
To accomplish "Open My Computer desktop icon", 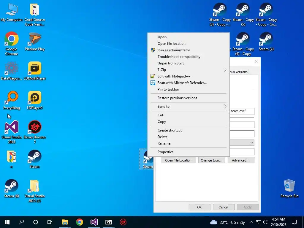I will [x=12, y=12].
